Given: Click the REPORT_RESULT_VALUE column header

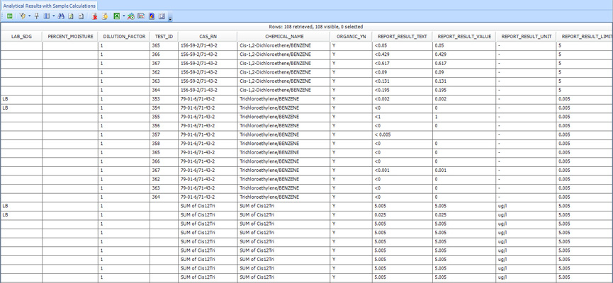Looking at the screenshot, I should tap(464, 36).
